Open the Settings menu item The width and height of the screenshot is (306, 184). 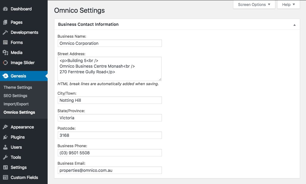tap(24, 167)
